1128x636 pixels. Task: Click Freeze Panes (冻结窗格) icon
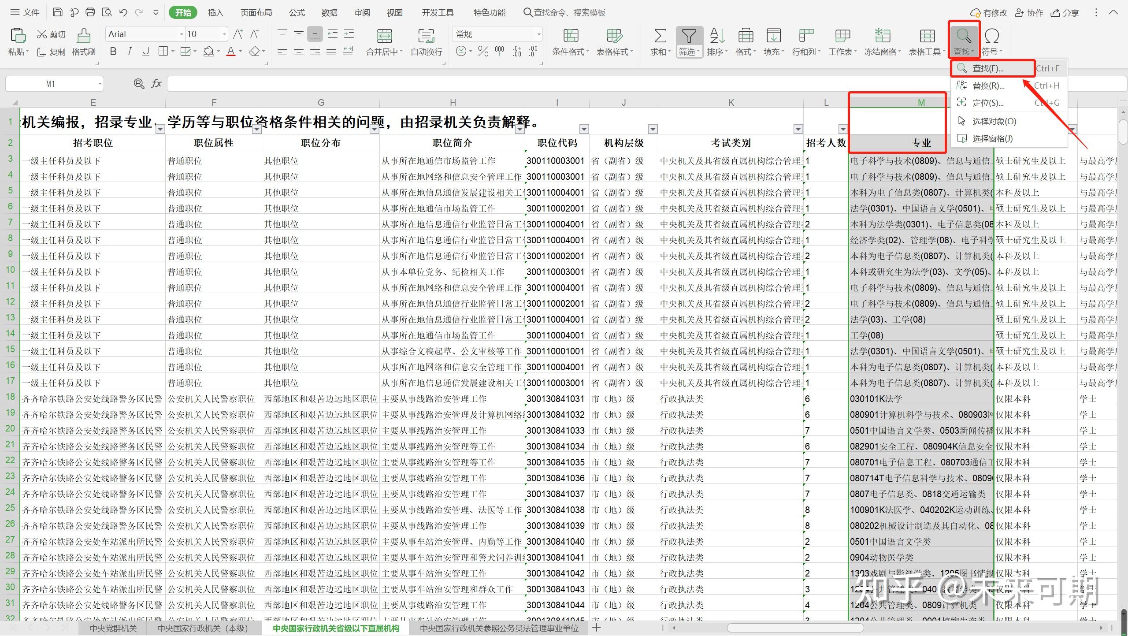point(883,36)
